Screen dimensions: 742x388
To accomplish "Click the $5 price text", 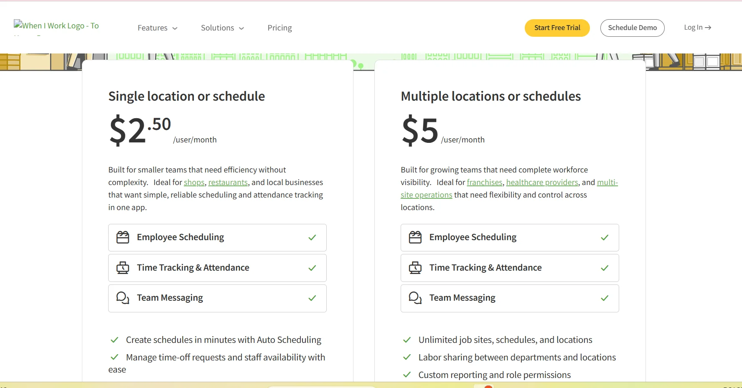I will click(420, 130).
